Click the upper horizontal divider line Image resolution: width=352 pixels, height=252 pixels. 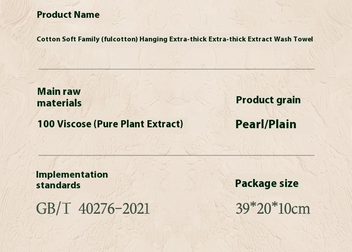click(176, 69)
